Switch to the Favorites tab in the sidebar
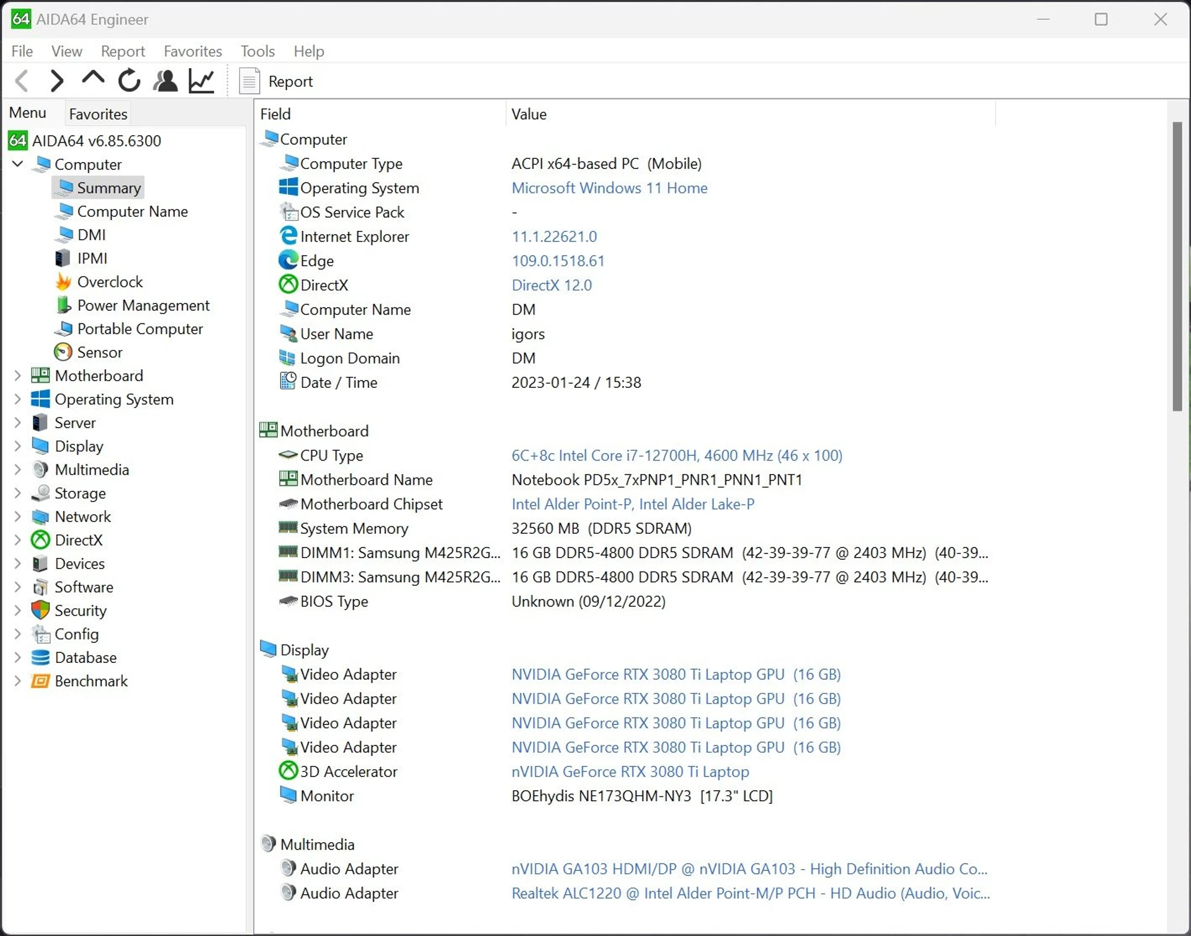The image size is (1191, 936). point(98,114)
